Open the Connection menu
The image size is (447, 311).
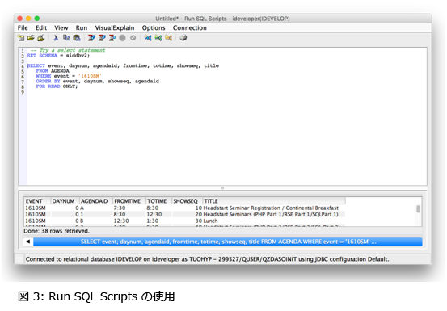190,27
